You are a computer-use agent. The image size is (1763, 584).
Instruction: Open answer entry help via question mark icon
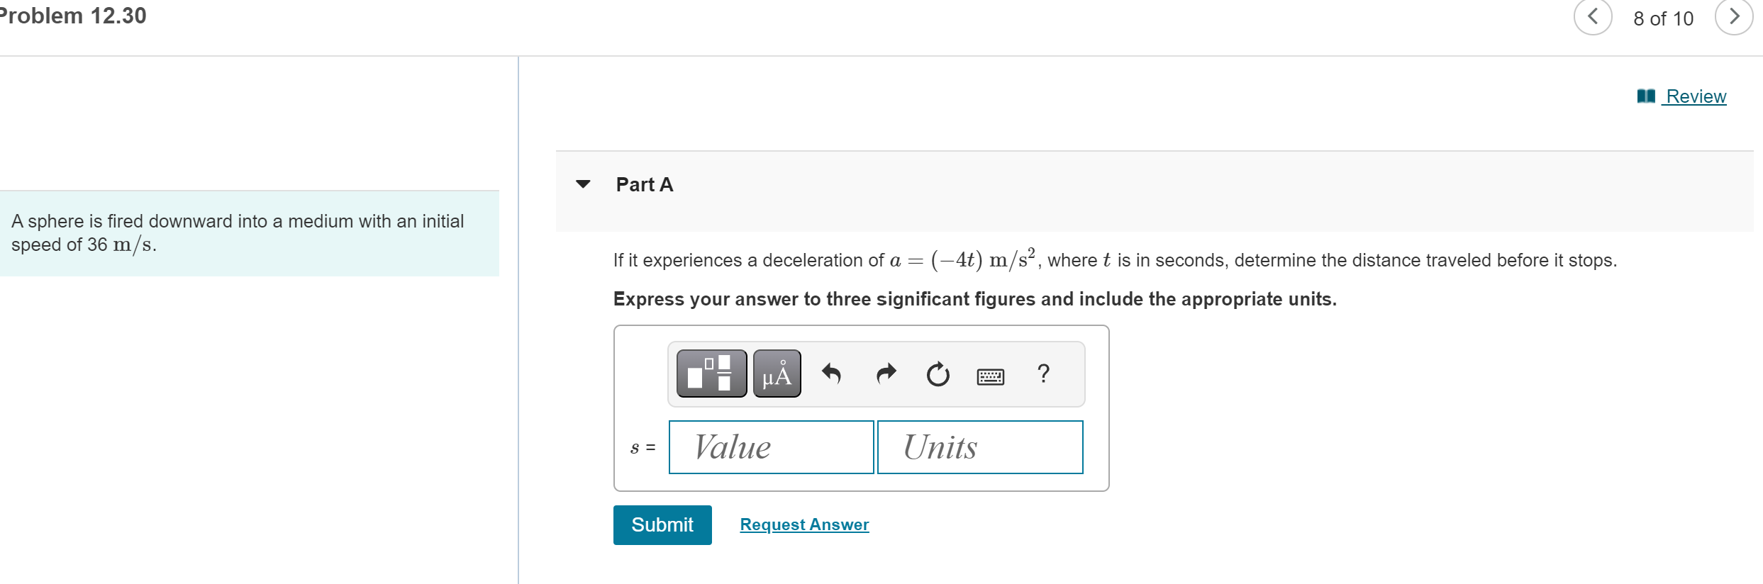[x=1042, y=374]
